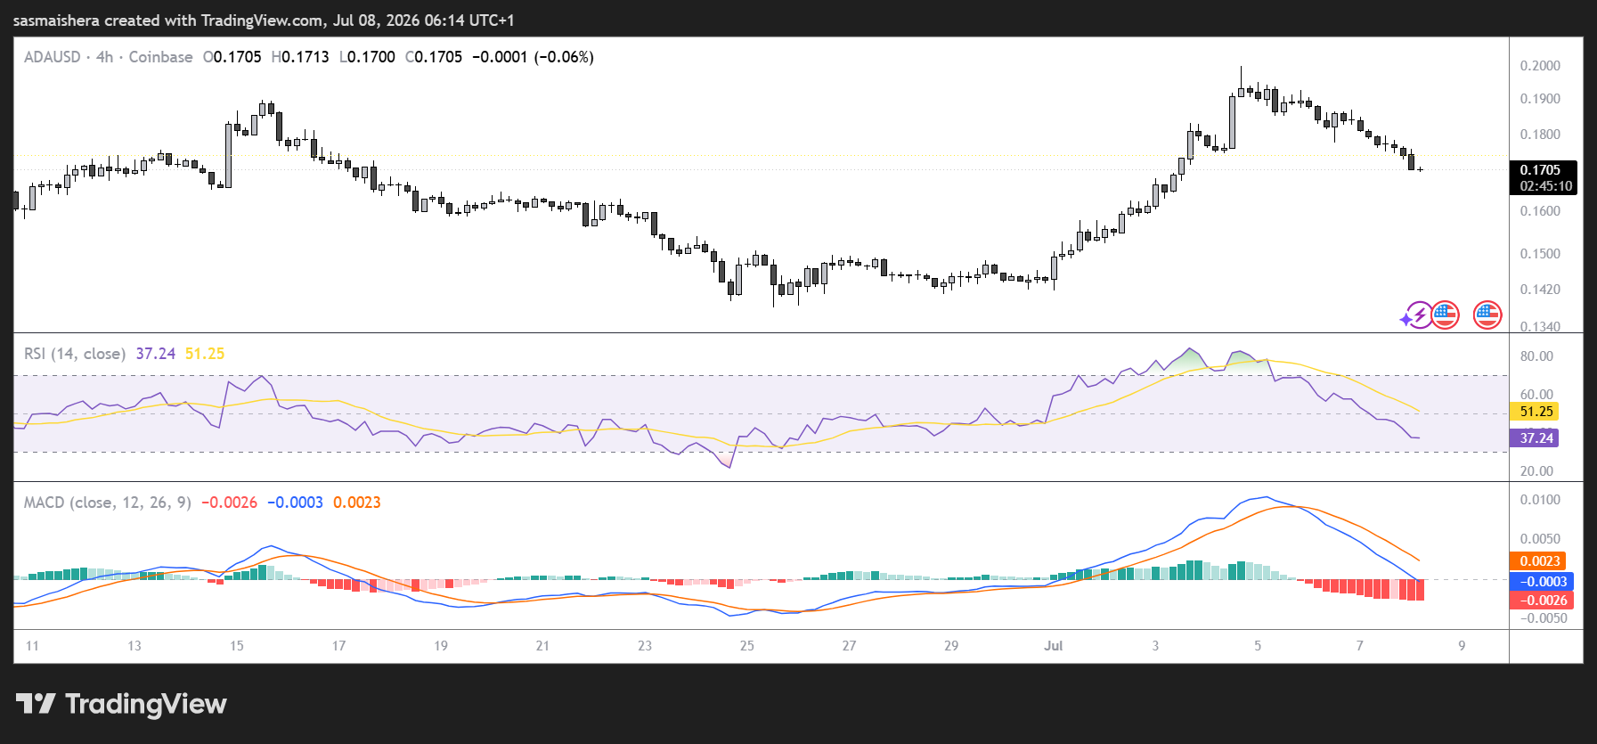
Task: Click the purple 37.24 value in RSI legend
Action: click(156, 354)
